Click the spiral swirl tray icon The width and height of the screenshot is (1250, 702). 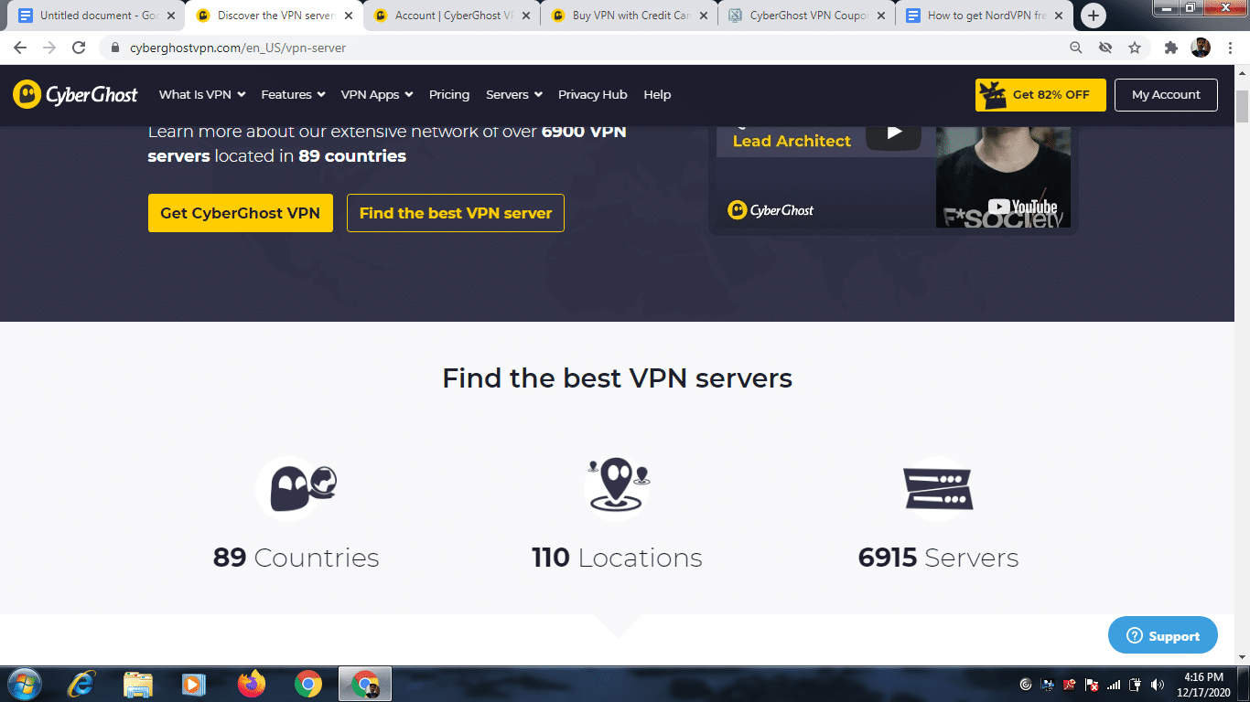(1025, 684)
